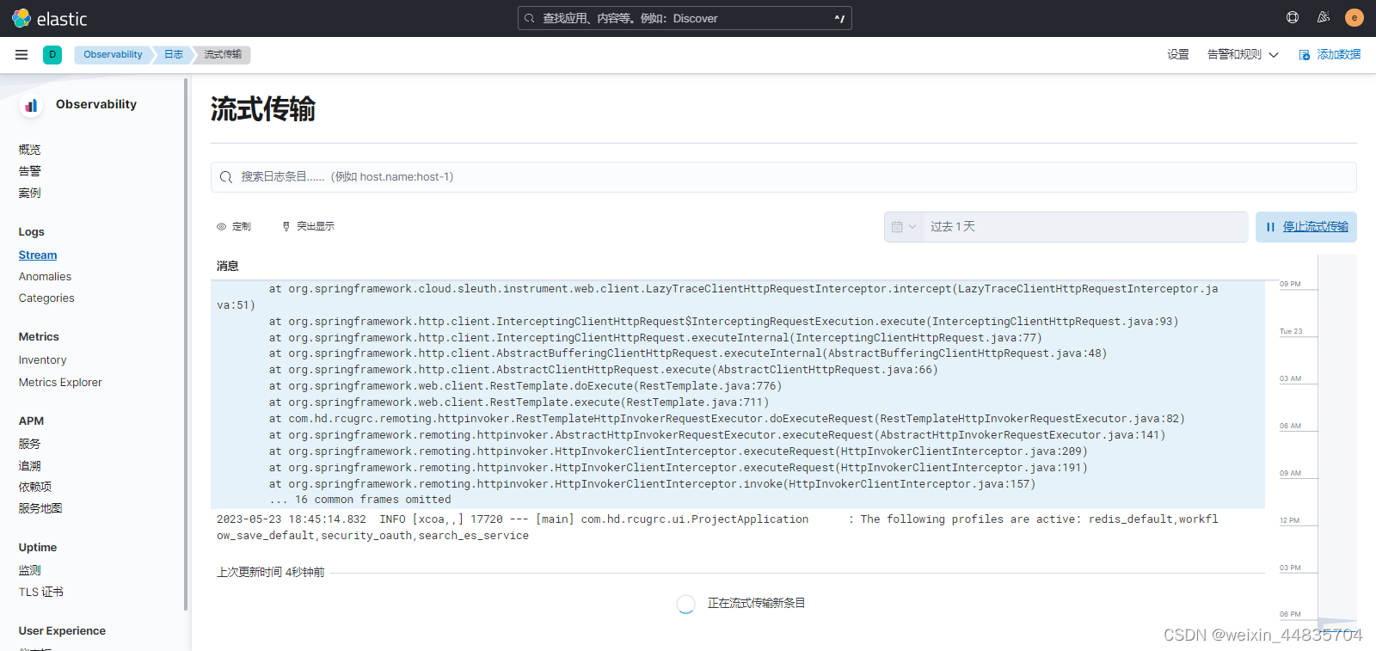
Task: Focus the log entry search field
Action: (x=783, y=177)
